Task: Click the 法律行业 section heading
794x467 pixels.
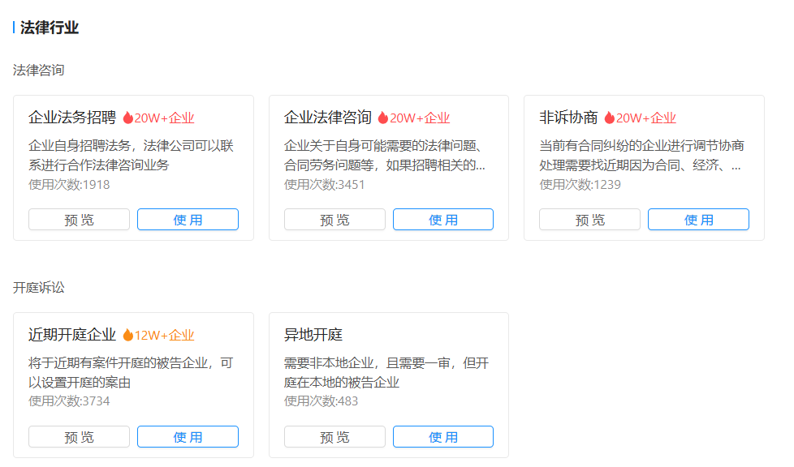Action: (50, 28)
